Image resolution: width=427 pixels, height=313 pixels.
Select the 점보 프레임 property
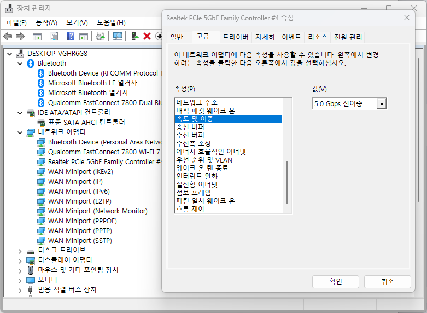228,193
